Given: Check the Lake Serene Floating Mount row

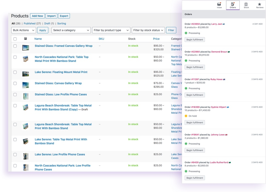Looking at the screenshot, I should tap(15, 72).
